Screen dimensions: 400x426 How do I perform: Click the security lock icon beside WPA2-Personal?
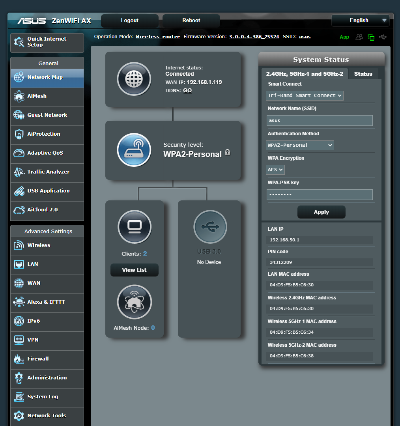pyautogui.click(x=228, y=152)
